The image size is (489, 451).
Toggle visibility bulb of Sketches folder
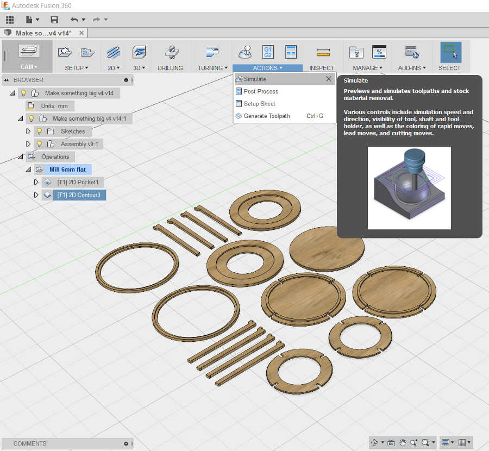39,131
